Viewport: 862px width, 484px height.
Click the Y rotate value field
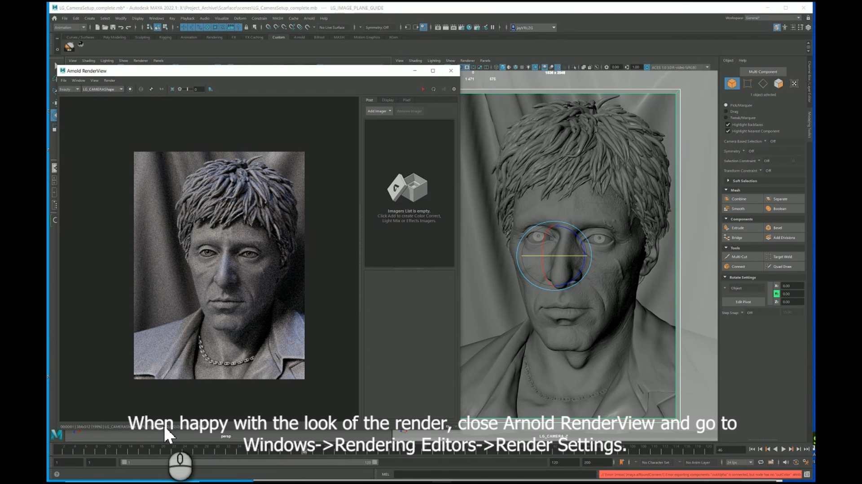(x=792, y=294)
